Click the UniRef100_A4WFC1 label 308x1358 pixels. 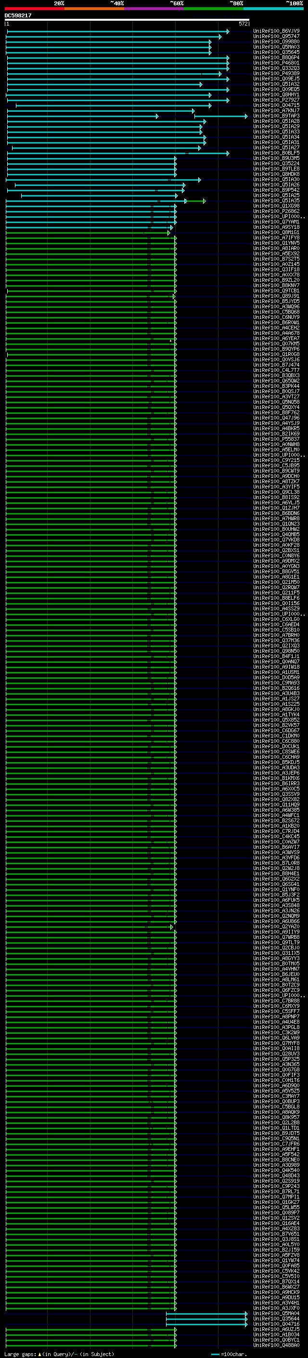(276, 816)
